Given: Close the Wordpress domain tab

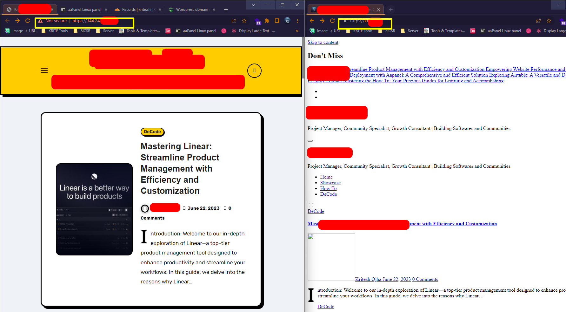Looking at the screenshot, I should point(214,10).
